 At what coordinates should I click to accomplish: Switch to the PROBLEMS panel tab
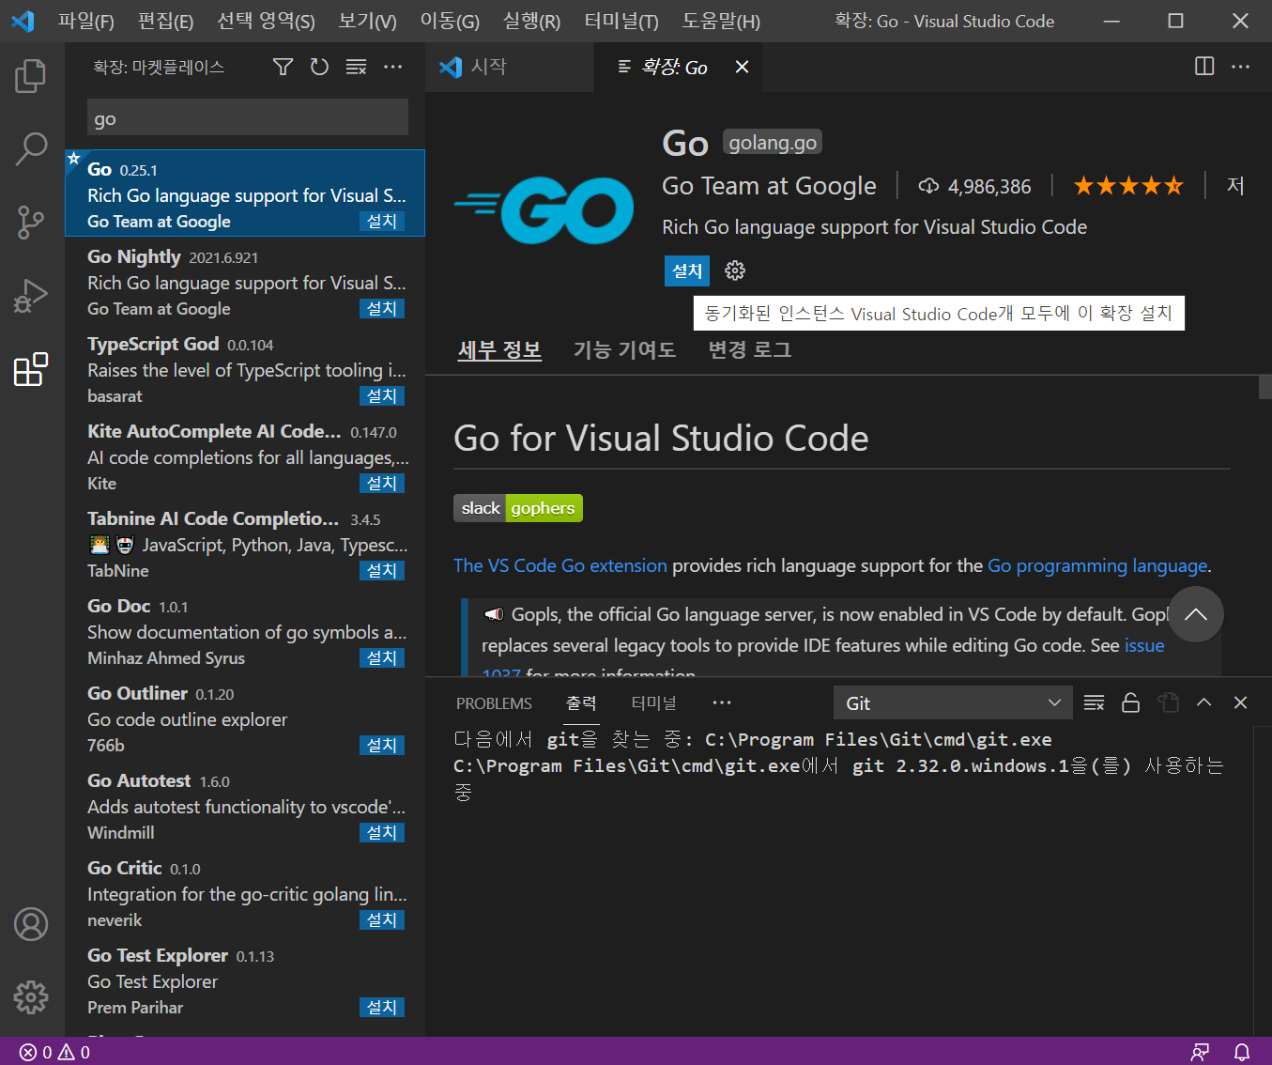click(494, 703)
